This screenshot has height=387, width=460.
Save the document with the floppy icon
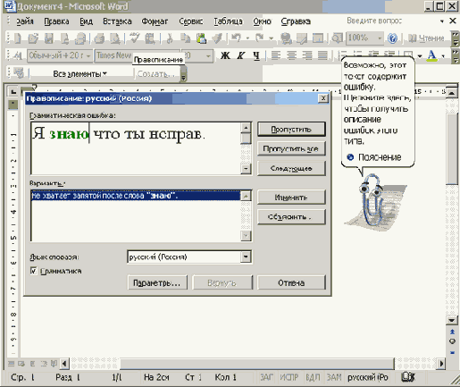(49, 38)
